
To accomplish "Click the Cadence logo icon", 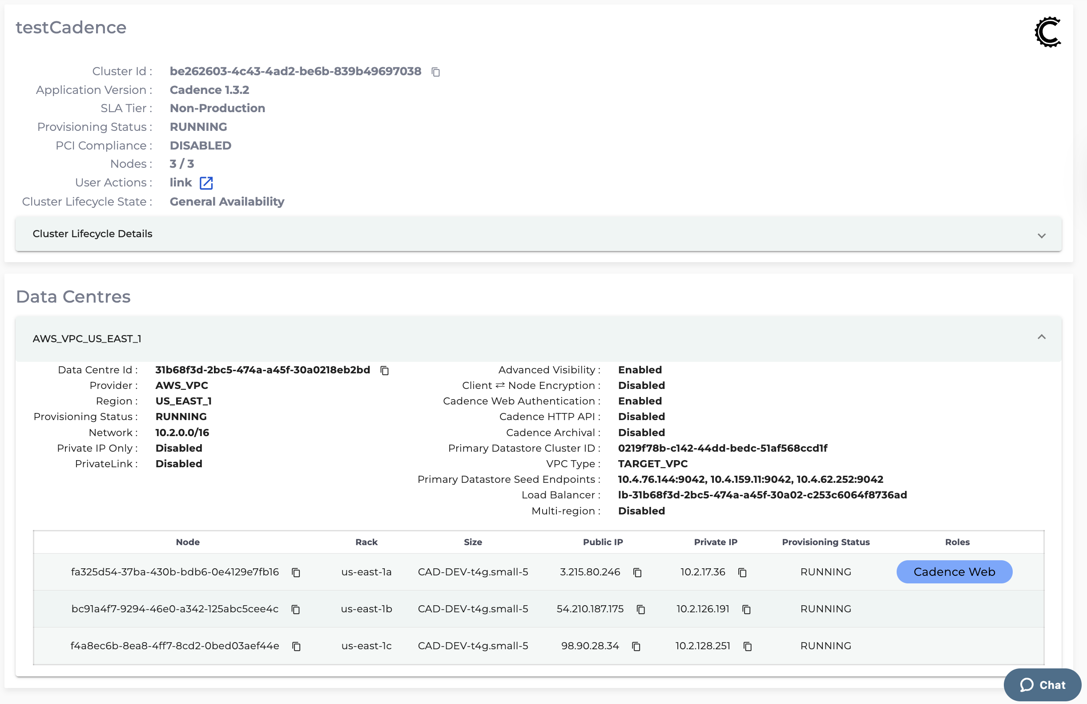I will [1048, 32].
